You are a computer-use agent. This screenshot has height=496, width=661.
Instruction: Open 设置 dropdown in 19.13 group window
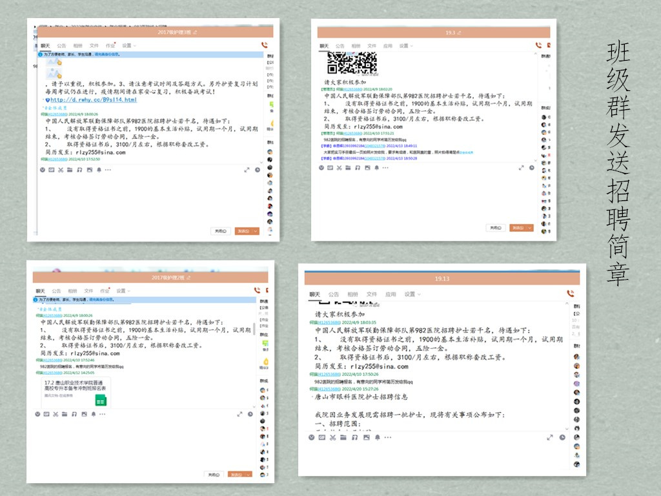click(x=410, y=294)
